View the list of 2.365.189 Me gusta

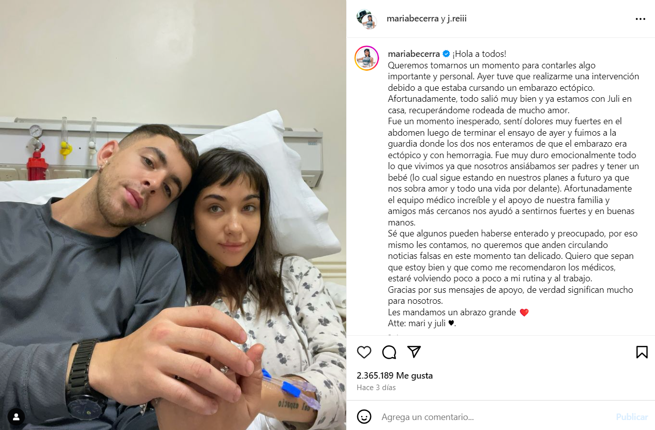(395, 376)
